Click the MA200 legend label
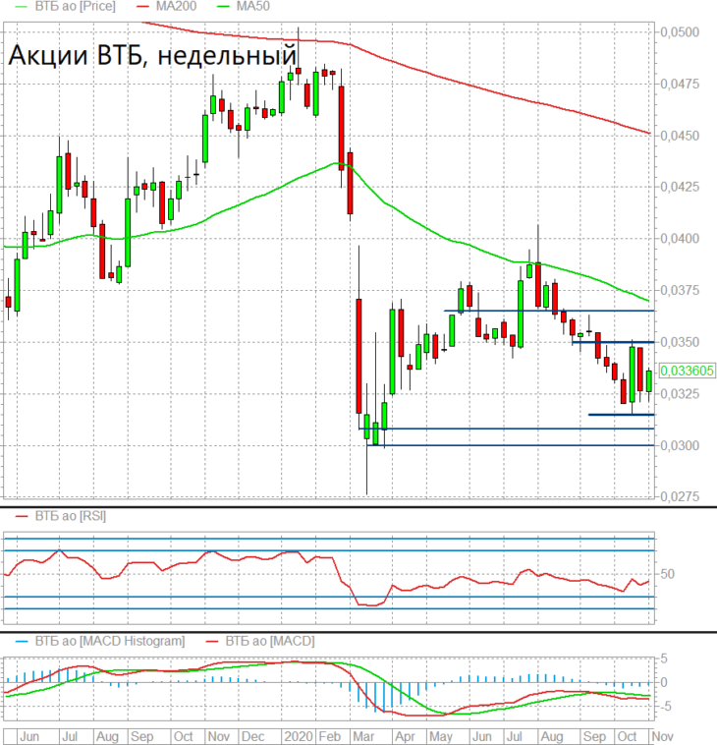717x745 pixels. point(176,7)
